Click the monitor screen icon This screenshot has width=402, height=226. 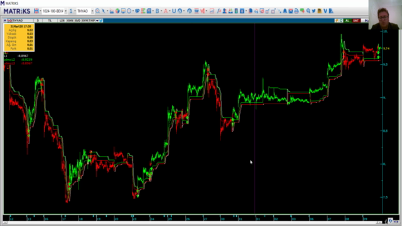point(123,11)
